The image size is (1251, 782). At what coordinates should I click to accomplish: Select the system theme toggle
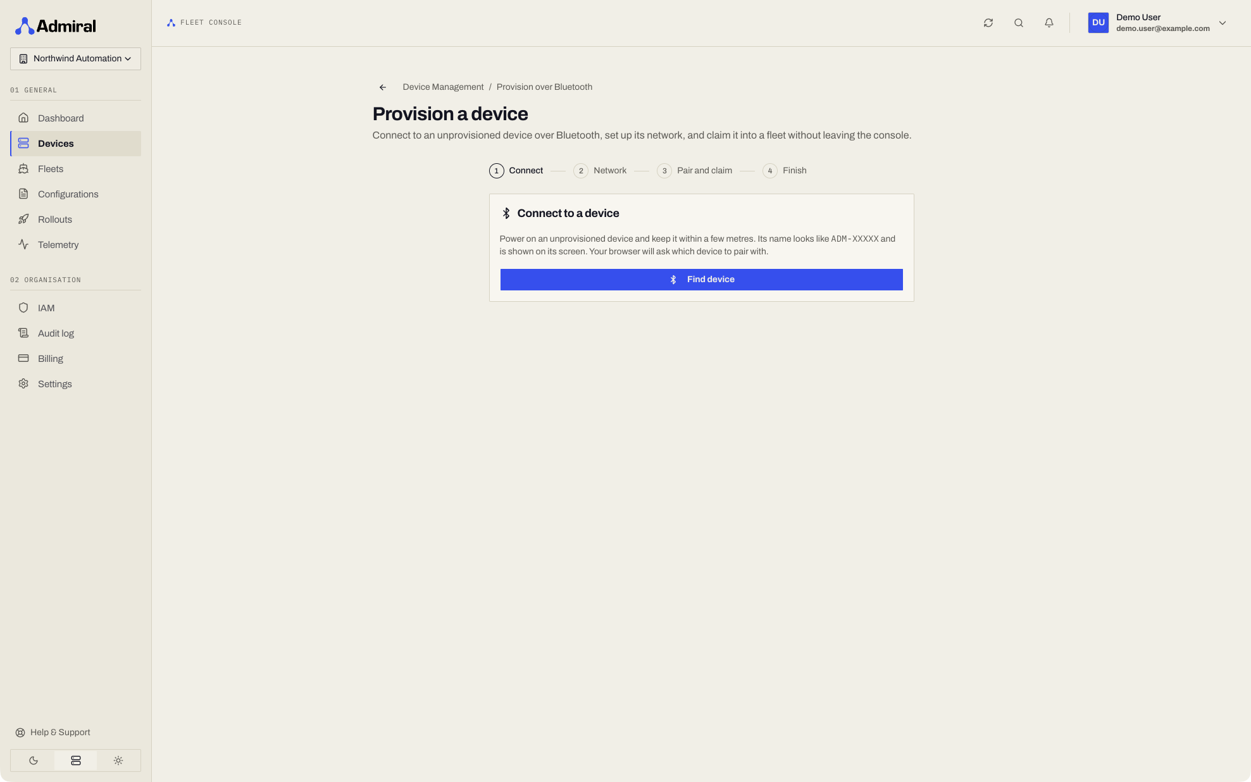coord(76,760)
